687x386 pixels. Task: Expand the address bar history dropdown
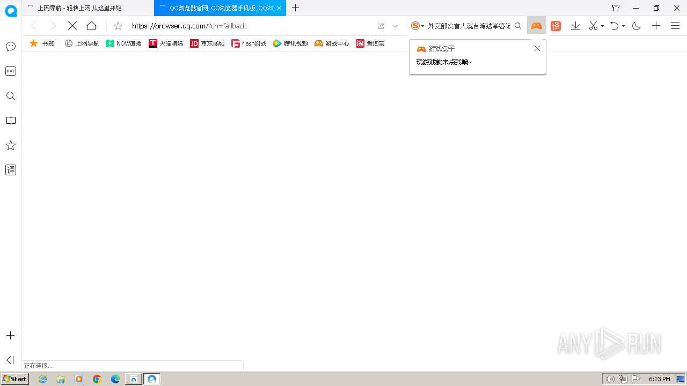pyautogui.click(x=396, y=26)
